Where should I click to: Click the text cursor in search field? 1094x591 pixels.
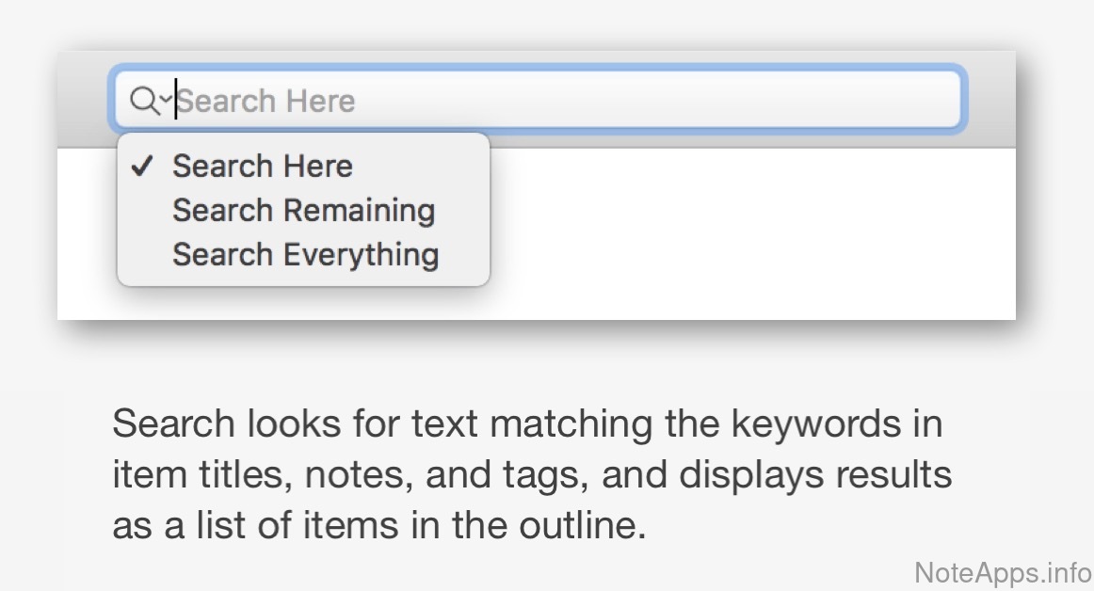coord(176,99)
